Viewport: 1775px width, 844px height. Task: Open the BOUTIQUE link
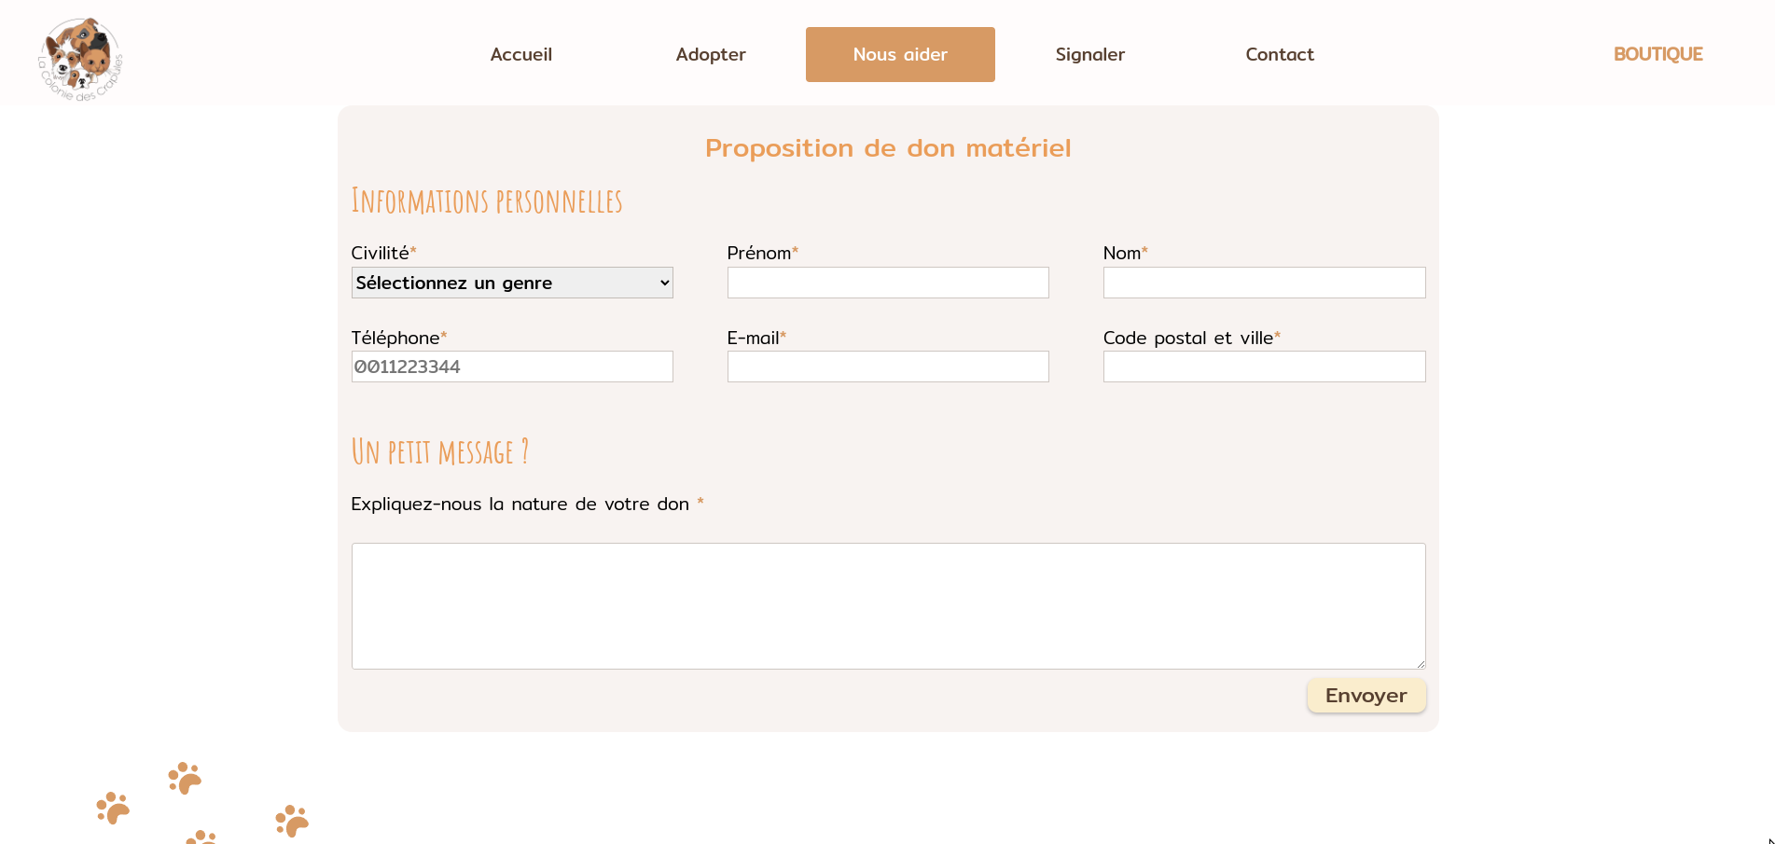click(1657, 54)
